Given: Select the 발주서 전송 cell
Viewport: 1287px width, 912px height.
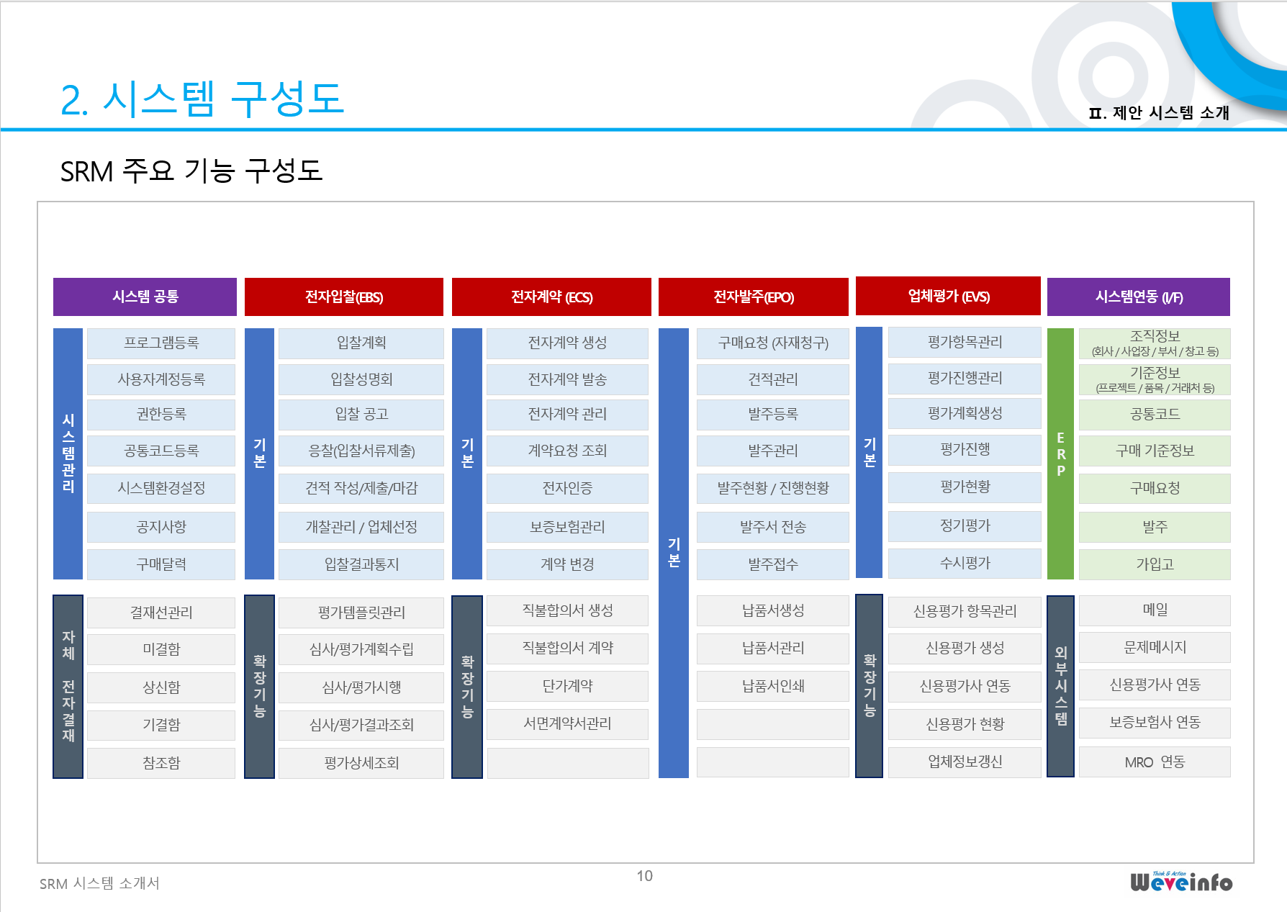Looking at the screenshot, I should [773, 527].
